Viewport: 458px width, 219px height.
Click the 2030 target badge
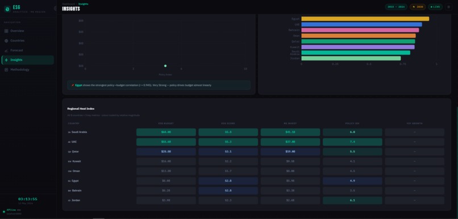tap(418, 7)
